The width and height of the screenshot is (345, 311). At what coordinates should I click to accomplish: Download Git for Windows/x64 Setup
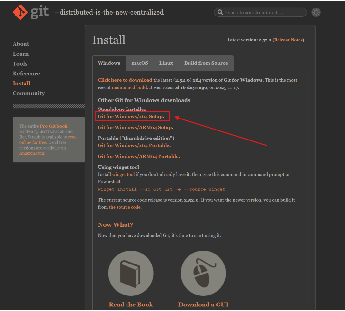coord(131,116)
